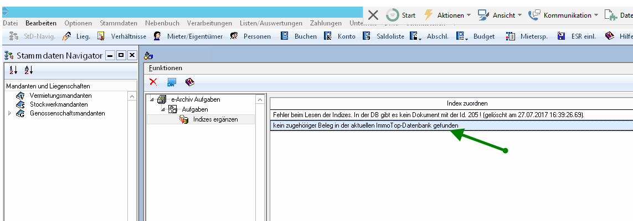Open the Abschl. dropdown arrow
The width and height of the screenshot is (633, 221).
[420, 39]
